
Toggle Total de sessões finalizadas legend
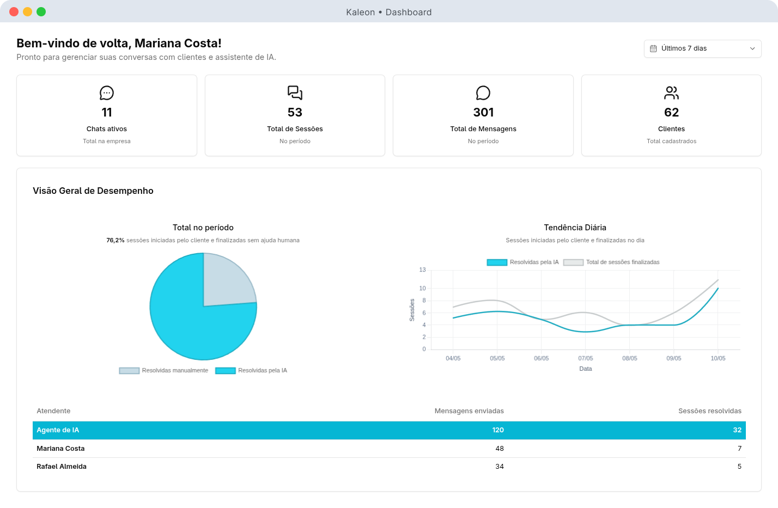611,262
